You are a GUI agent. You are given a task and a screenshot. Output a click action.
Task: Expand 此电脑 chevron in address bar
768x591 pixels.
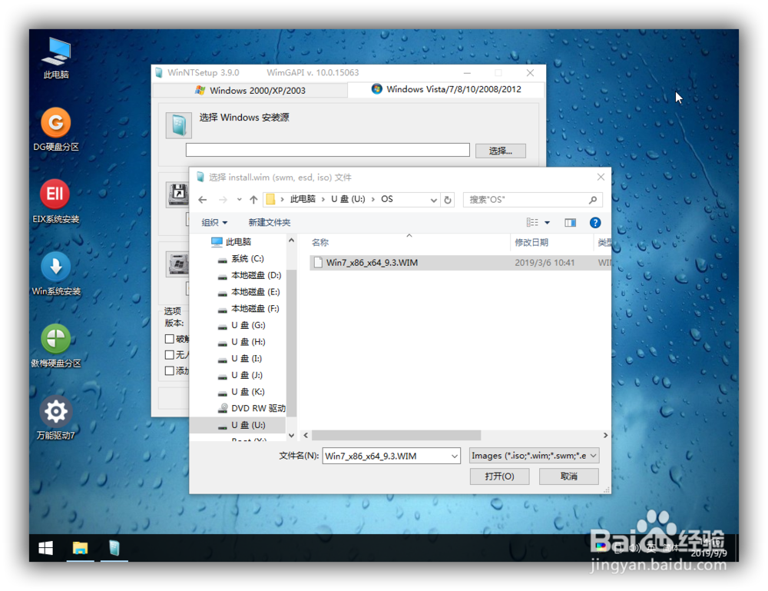point(323,200)
